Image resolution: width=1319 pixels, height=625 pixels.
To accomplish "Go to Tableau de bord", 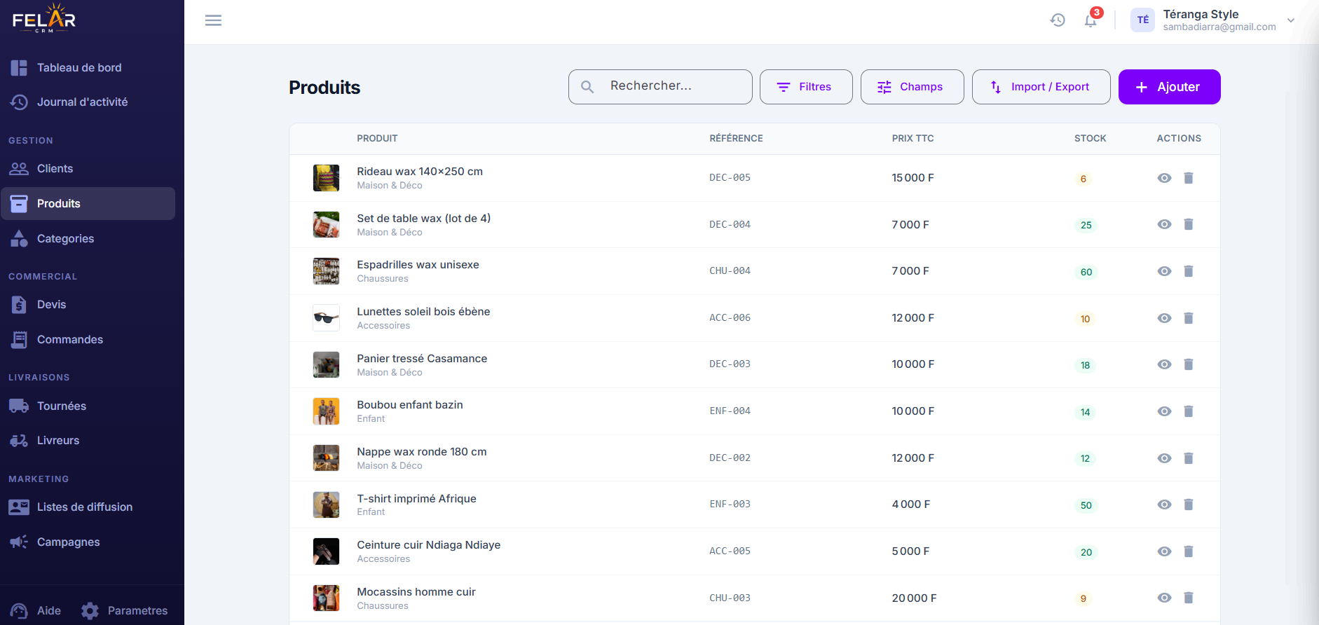I will click(88, 68).
